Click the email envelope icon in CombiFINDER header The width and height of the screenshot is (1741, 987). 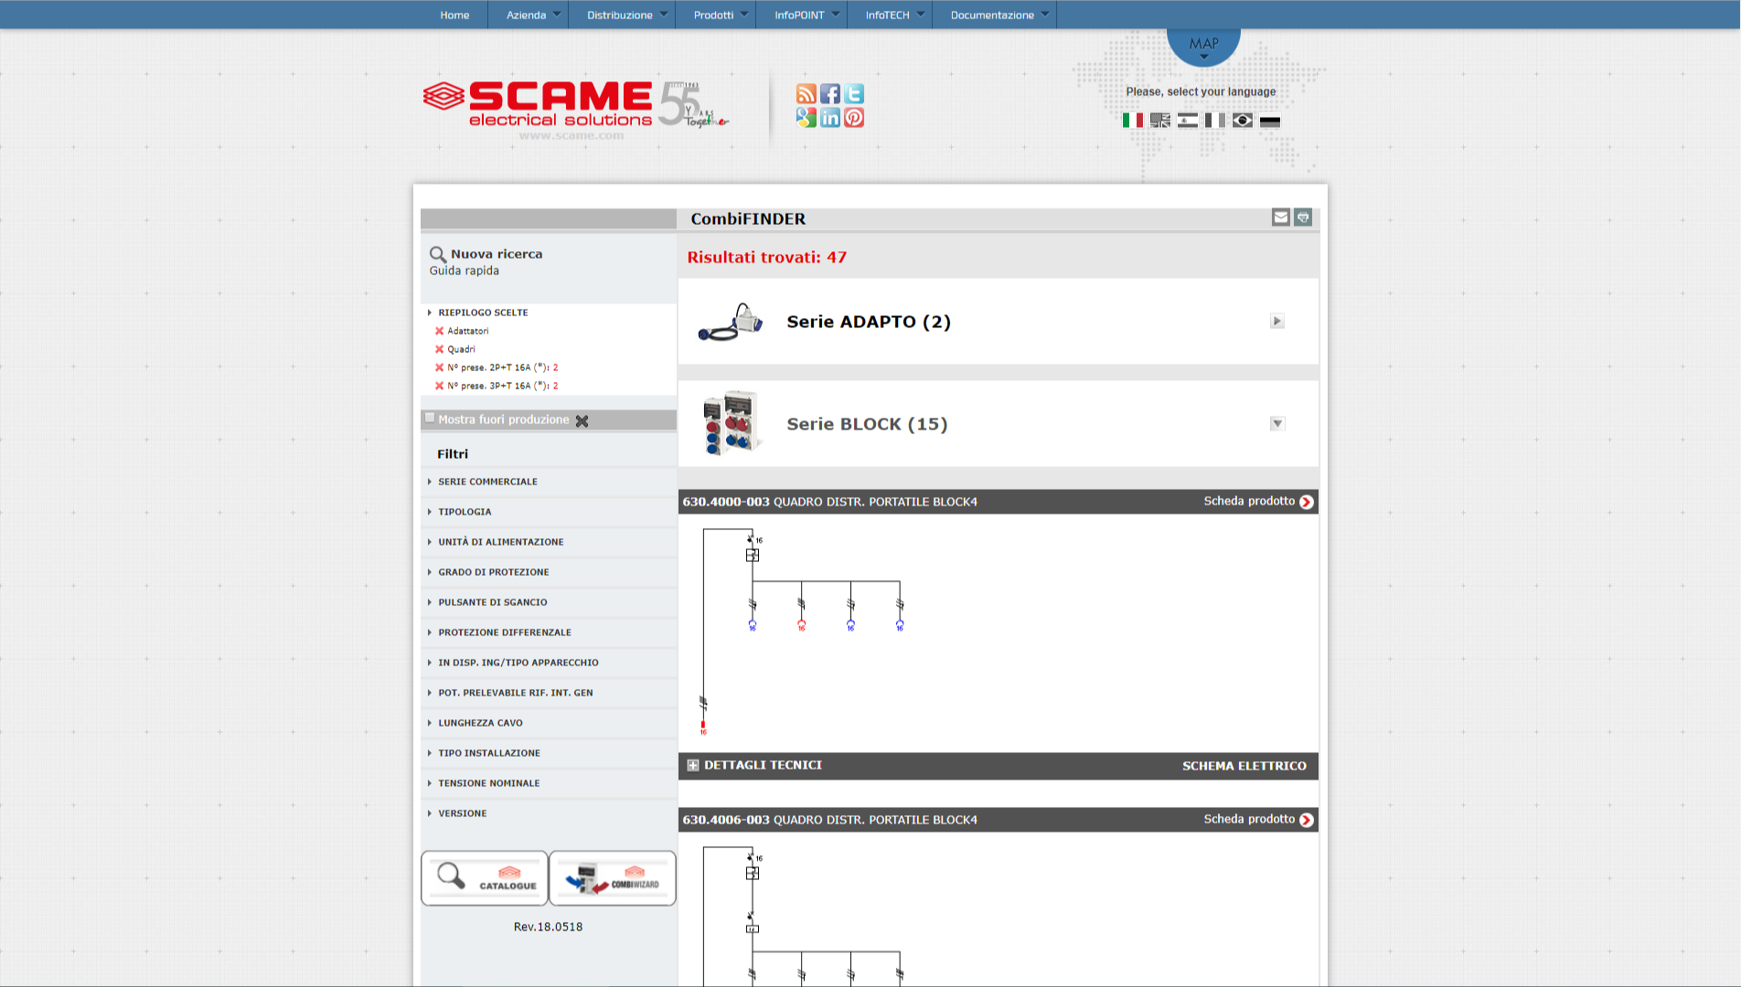[x=1280, y=218]
